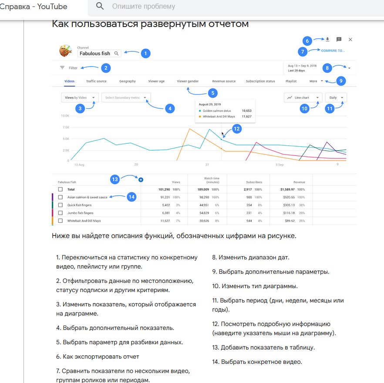Viewport: 384px width, 383px height.
Task: Click the heading 'Как пользоваться развернутым отчетом'
Action: pos(150,24)
